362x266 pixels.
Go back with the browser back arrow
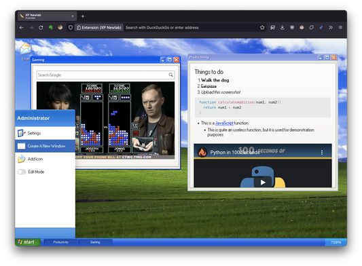point(22,28)
